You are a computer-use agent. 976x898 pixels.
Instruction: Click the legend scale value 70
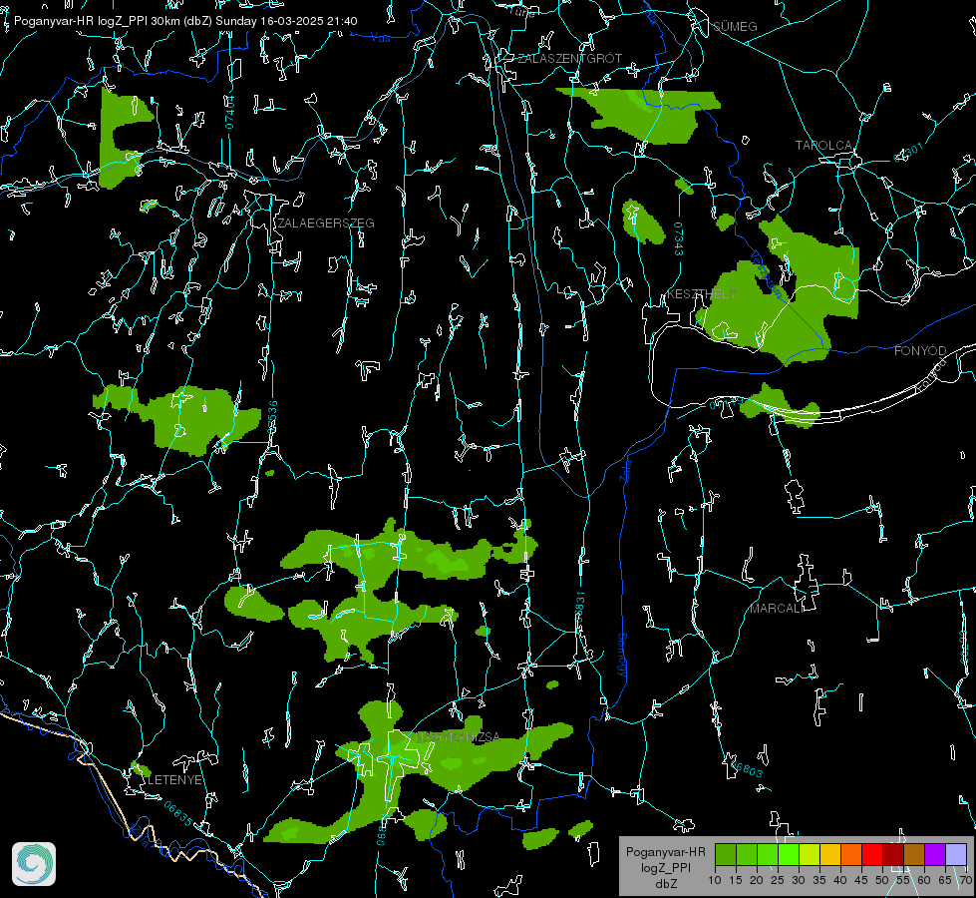[965, 880]
